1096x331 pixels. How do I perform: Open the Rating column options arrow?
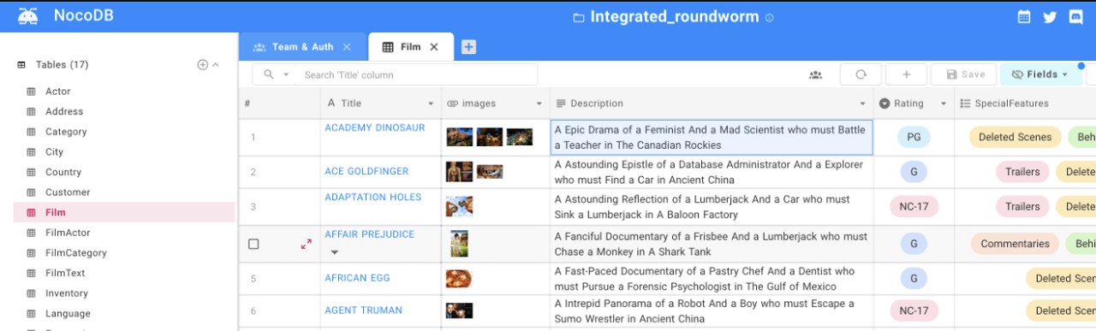click(x=943, y=103)
